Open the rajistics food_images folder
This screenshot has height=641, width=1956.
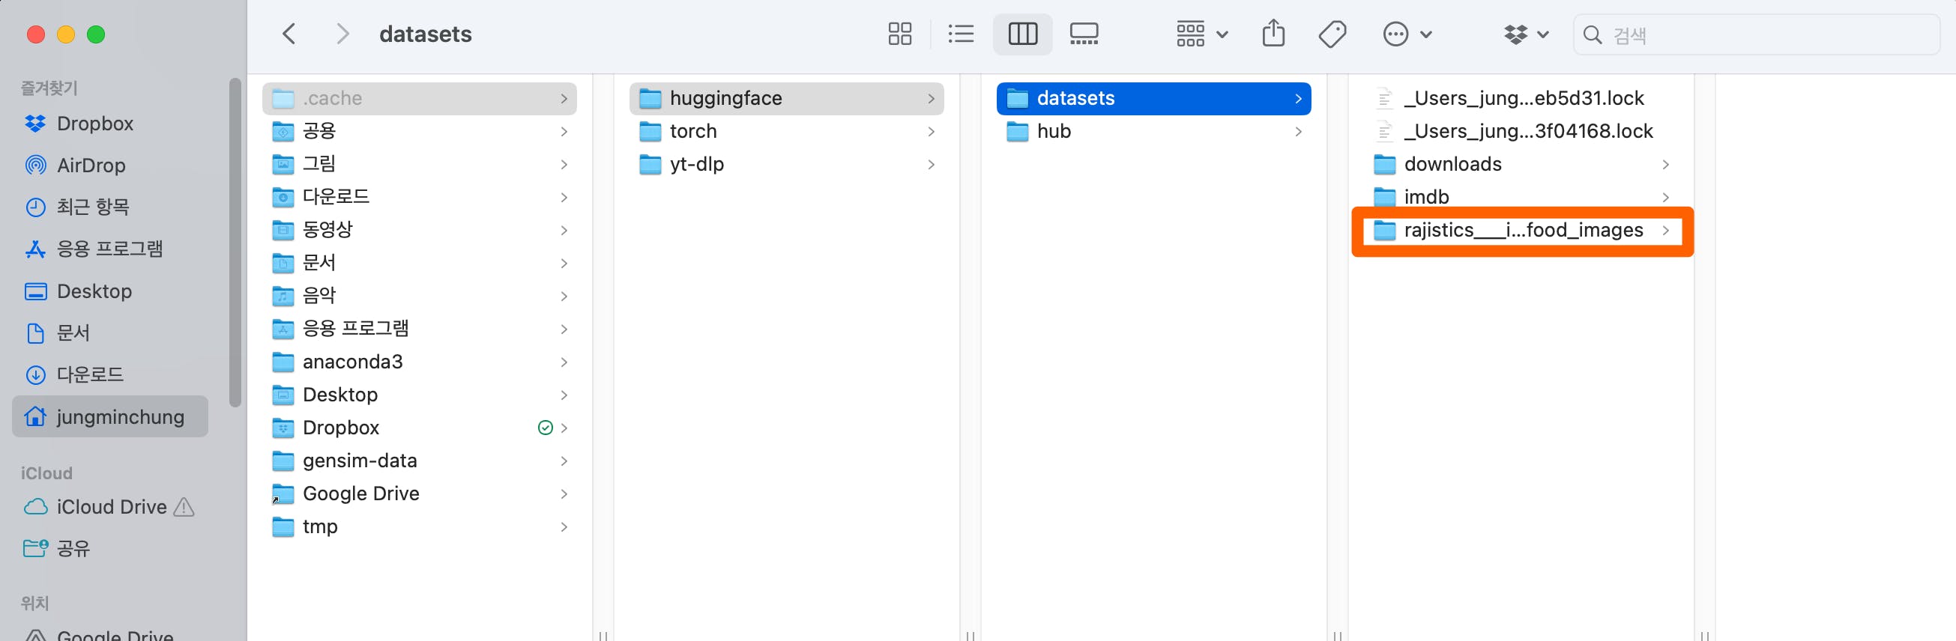[1522, 231]
